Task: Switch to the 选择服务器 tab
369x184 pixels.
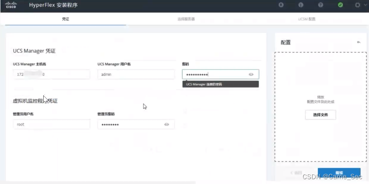Action: 186,19
